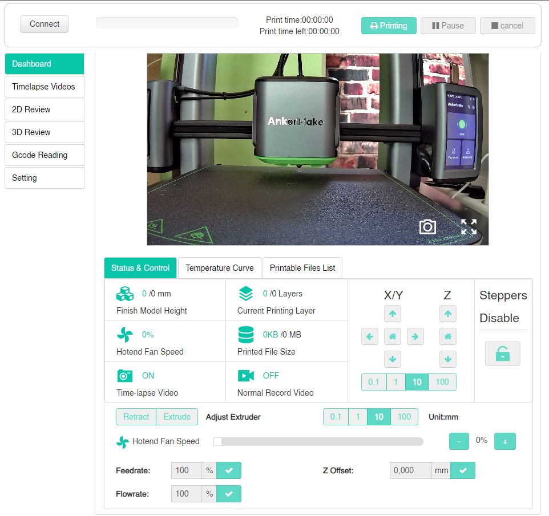Move the X axis left with arrow
Screen dimensions: 549x516
tap(370, 336)
